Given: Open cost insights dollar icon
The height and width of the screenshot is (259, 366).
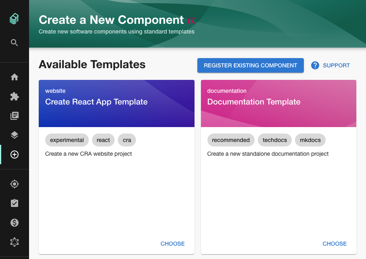Looking at the screenshot, I should pyautogui.click(x=14, y=222).
